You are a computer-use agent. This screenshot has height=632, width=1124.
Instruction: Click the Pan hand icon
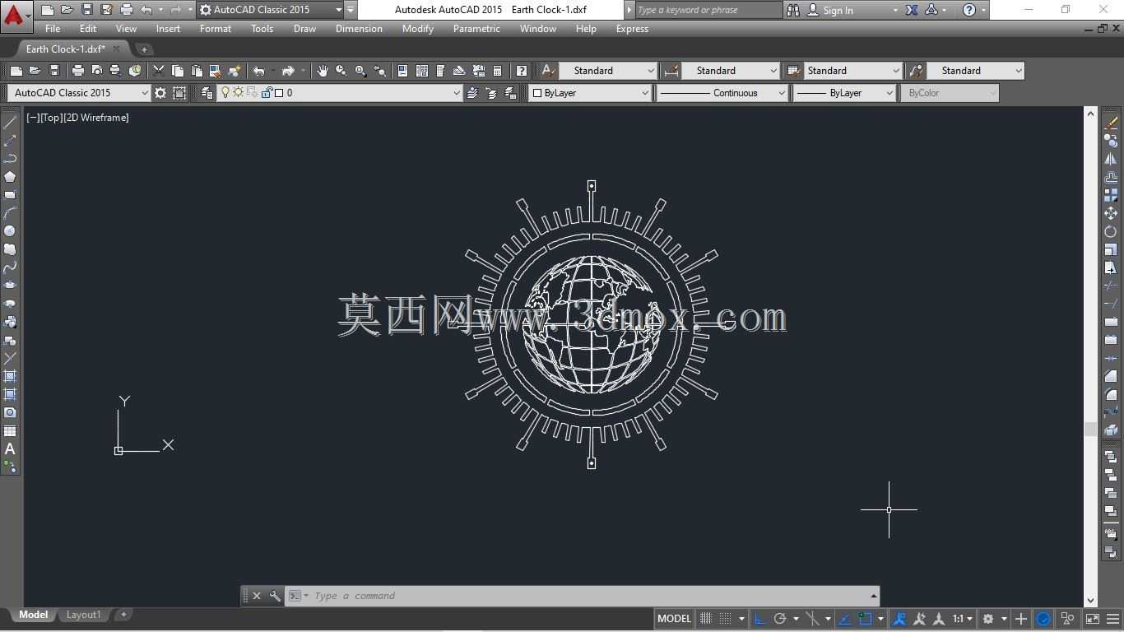323,71
